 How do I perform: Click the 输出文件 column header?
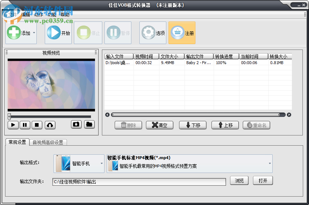(199, 56)
